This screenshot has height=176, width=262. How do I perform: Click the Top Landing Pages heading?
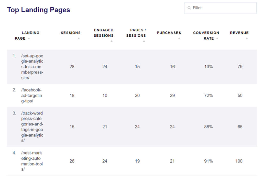[38, 10]
